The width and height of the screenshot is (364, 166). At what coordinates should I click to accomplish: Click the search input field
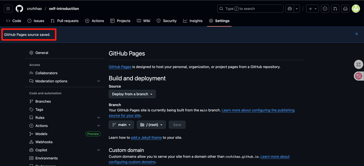click(250, 9)
